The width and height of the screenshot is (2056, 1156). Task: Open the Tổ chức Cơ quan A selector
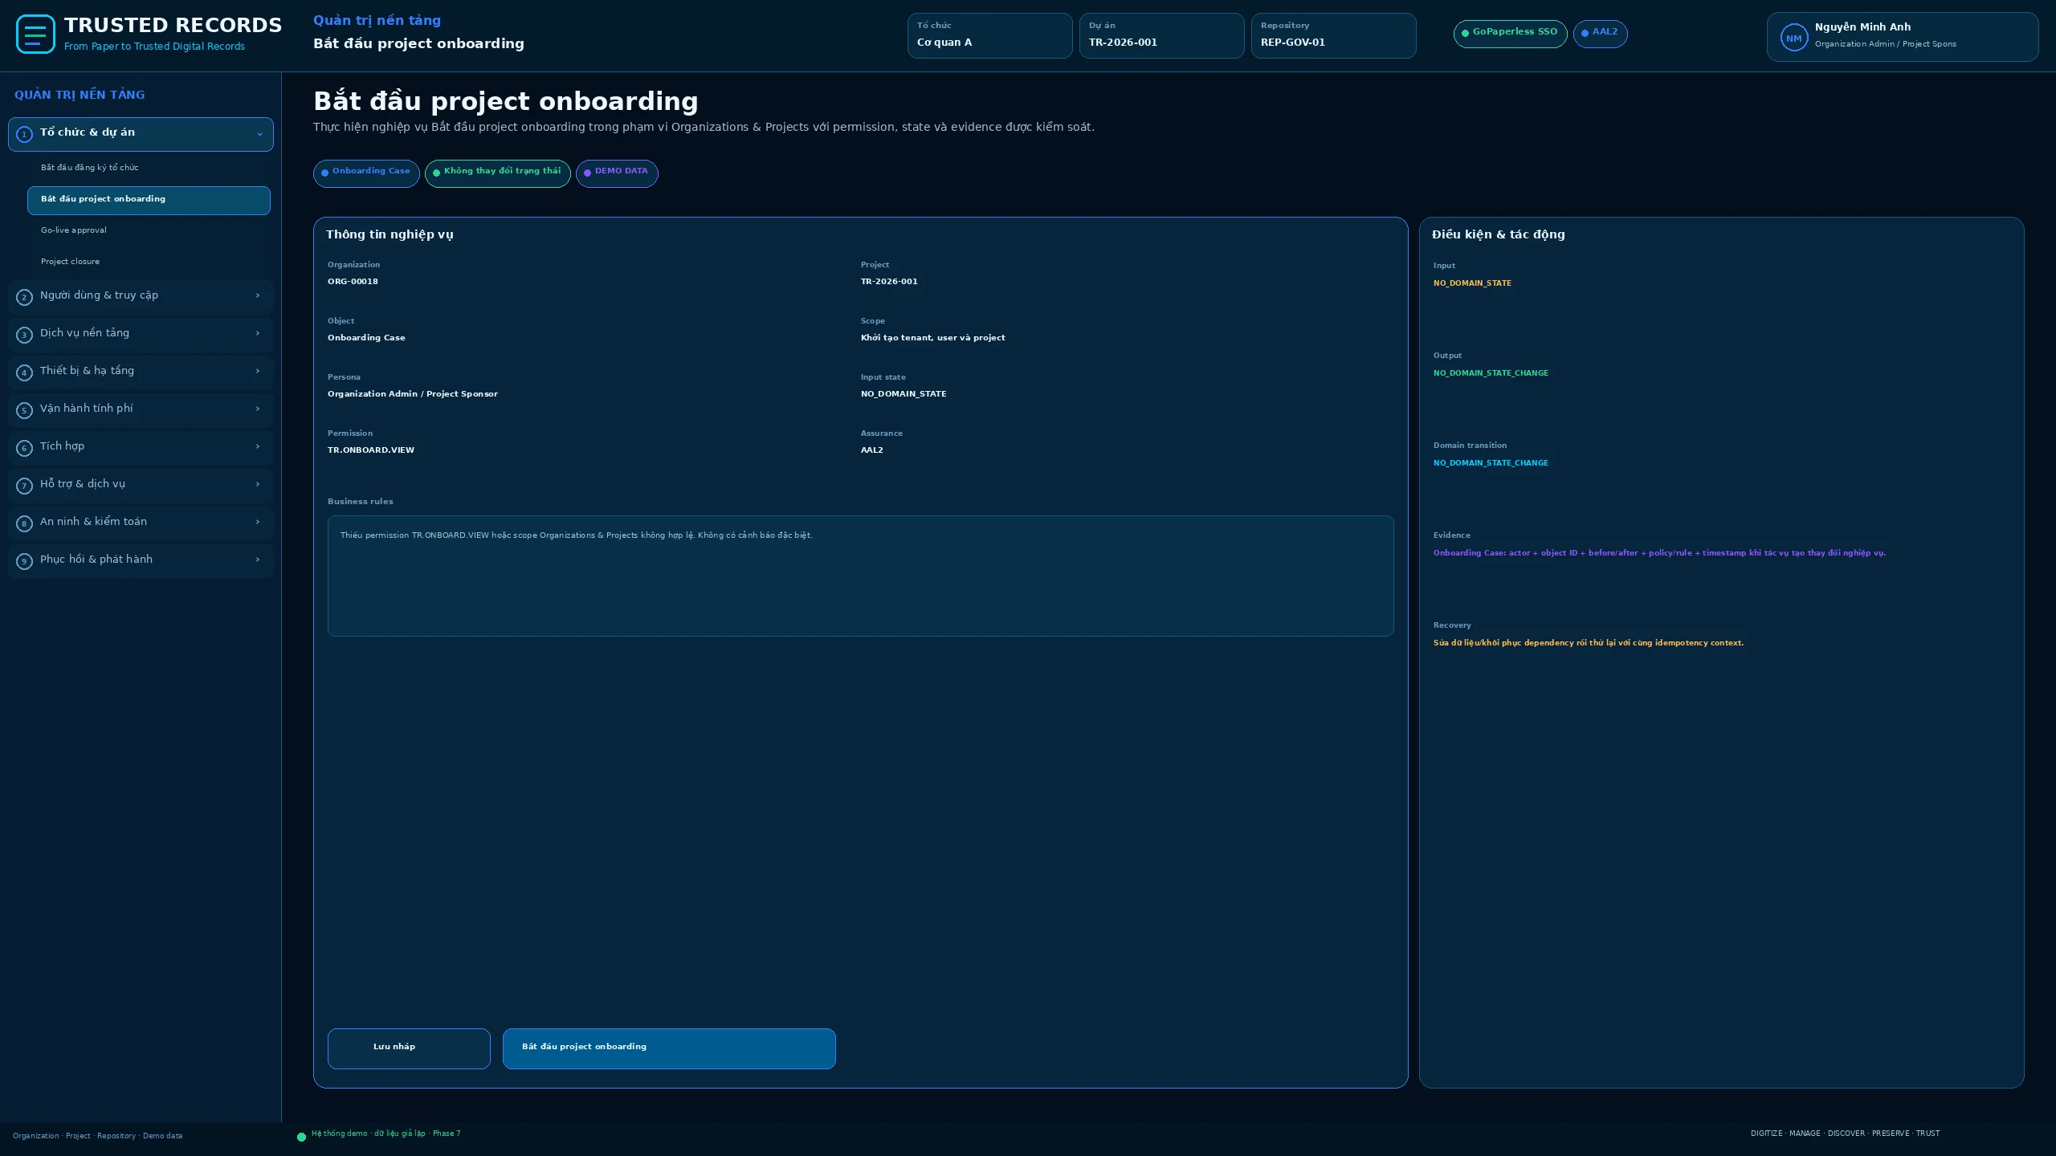989,35
